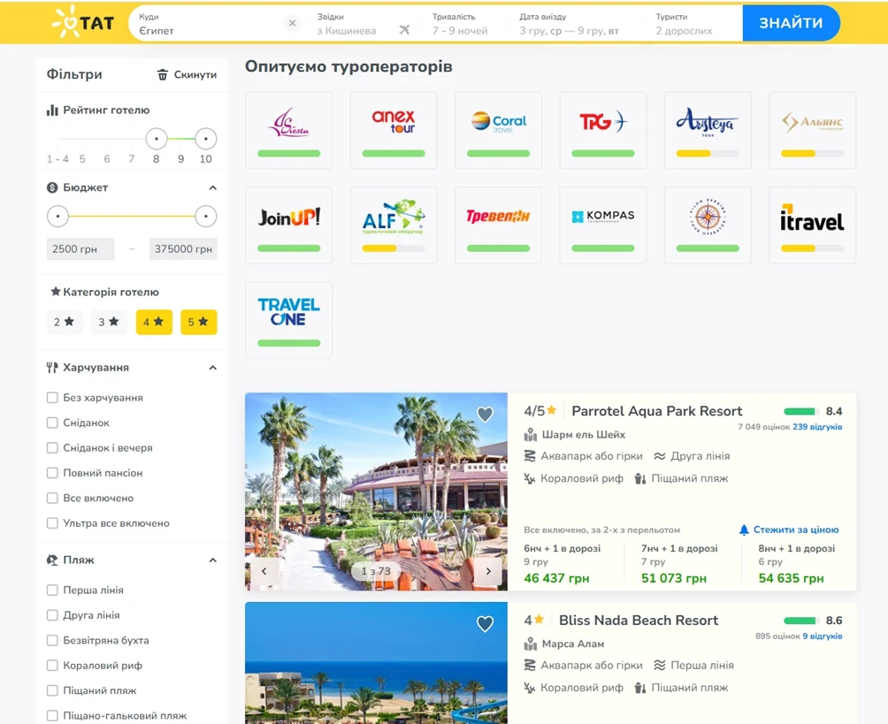Check the Перша лінія beach option

click(52, 591)
